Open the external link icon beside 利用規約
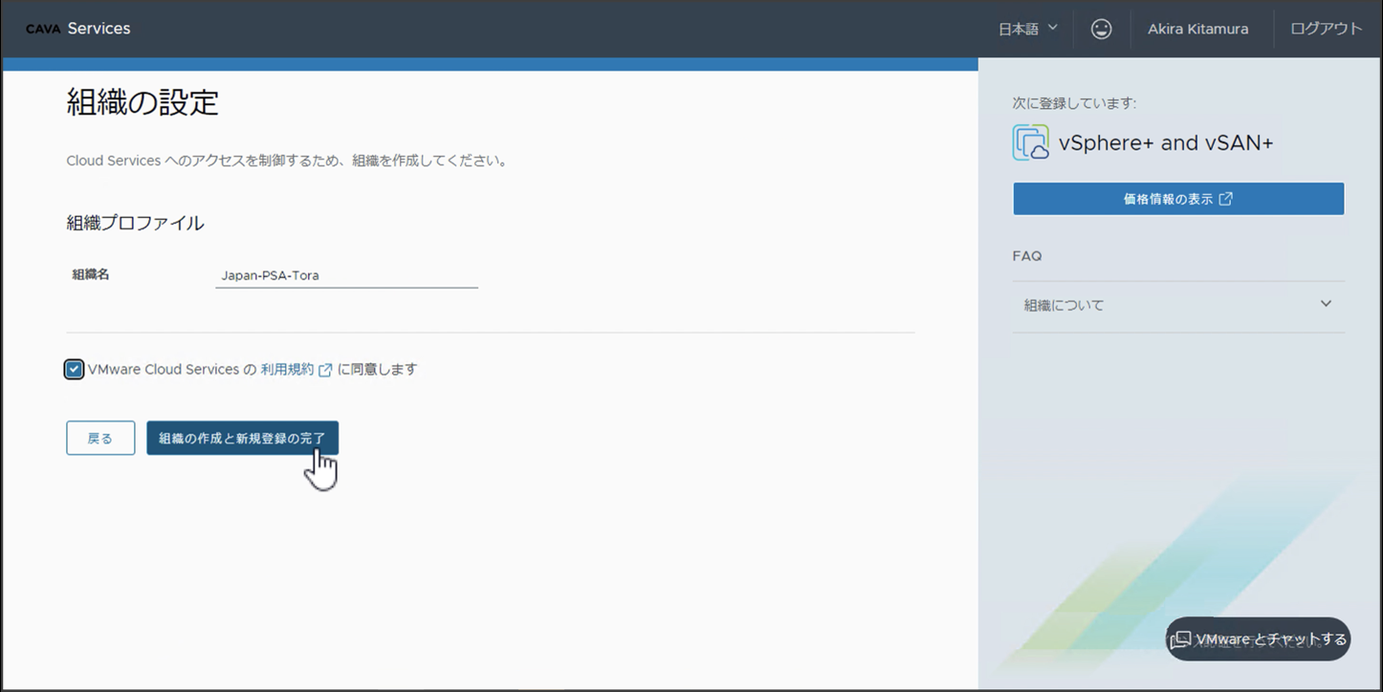The height and width of the screenshot is (692, 1383). [x=325, y=368]
